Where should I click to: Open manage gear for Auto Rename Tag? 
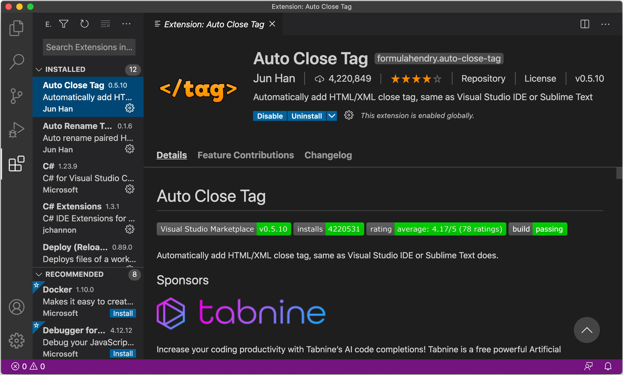pyautogui.click(x=130, y=149)
